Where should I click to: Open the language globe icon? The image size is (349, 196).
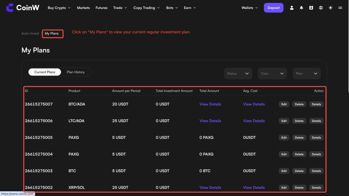321,8
